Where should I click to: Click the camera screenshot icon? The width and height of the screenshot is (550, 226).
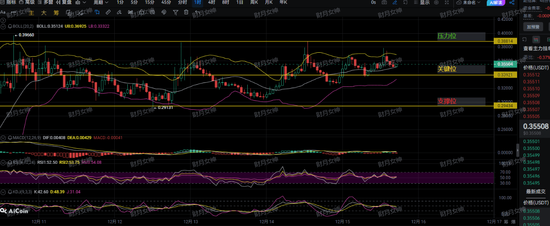pyautogui.click(x=384, y=3)
